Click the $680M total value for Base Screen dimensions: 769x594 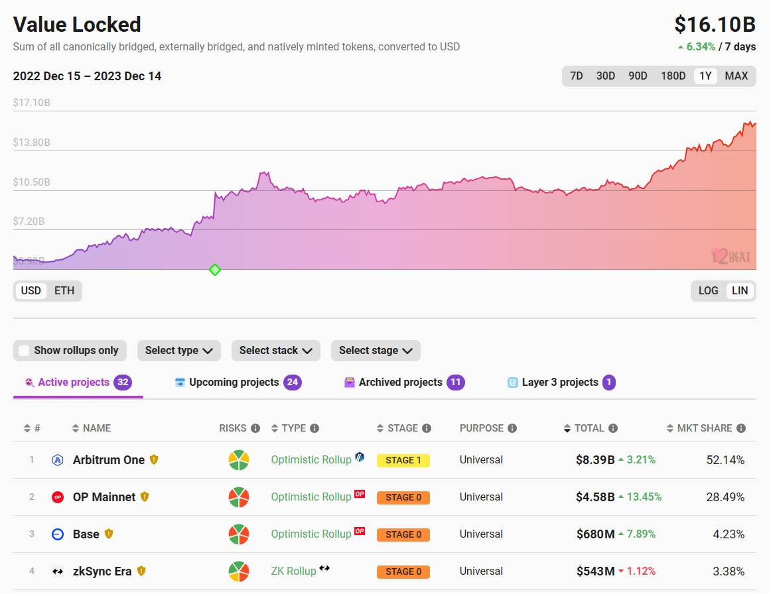coord(595,534)
